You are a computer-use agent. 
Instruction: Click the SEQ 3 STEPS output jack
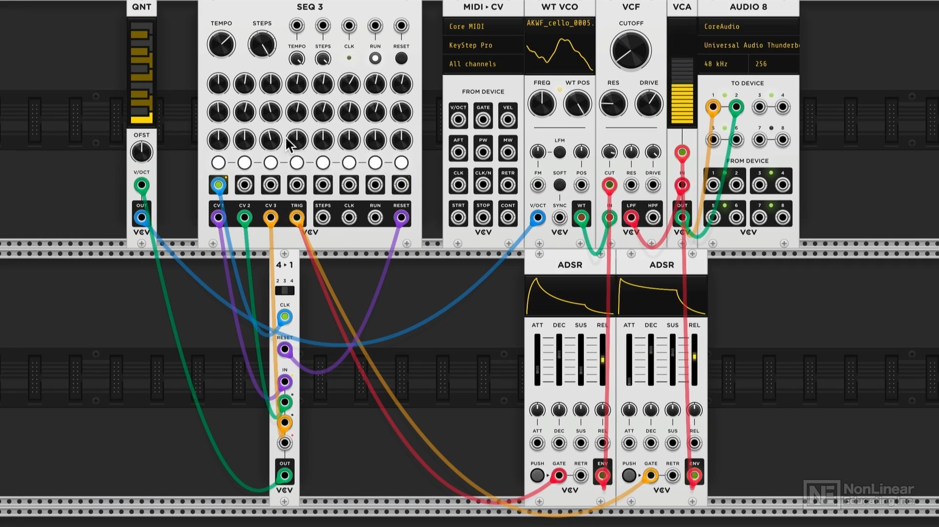pos(323,218)
